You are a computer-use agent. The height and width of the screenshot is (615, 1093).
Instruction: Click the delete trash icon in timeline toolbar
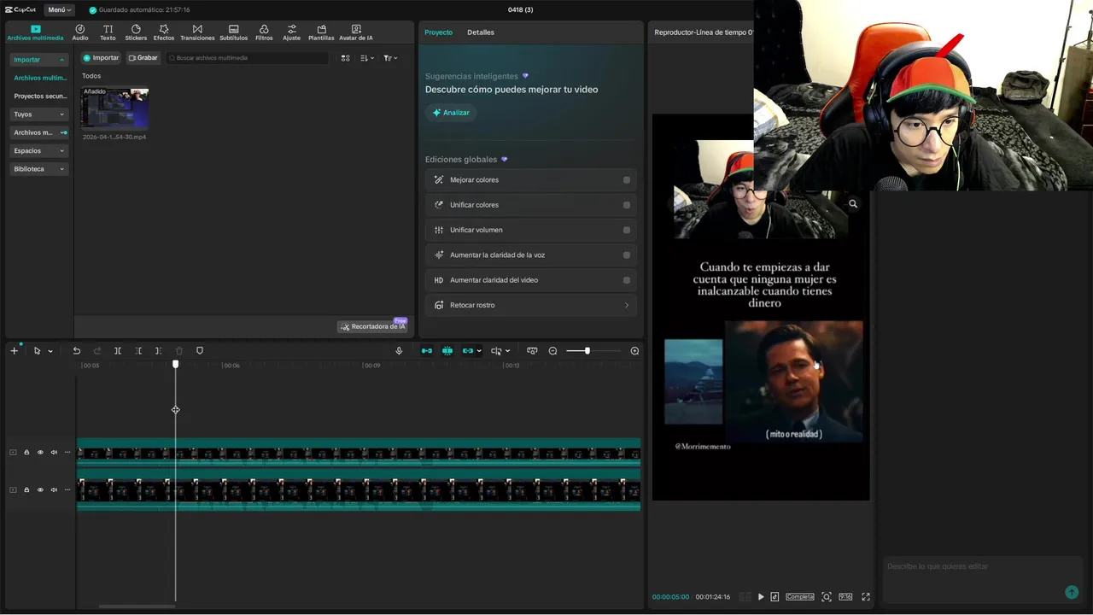179,351
